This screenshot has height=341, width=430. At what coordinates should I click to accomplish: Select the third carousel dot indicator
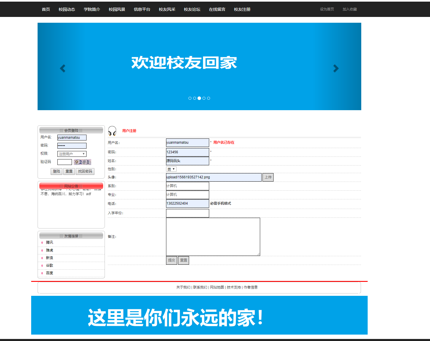(x=199, y=98)
